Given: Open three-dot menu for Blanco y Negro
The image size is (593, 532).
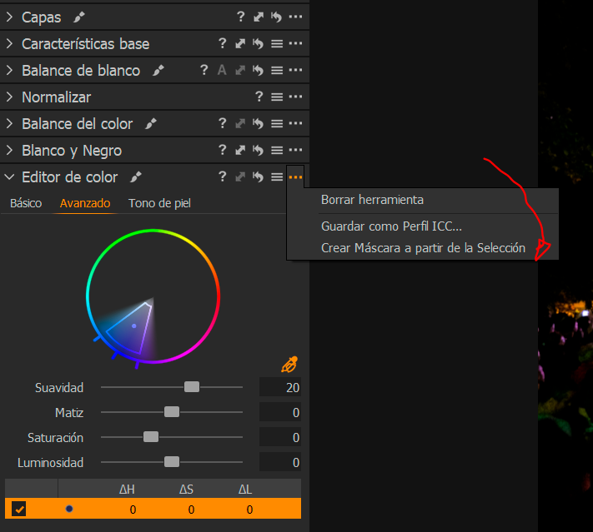Looking at the screenshot, I should coord(295,150).
